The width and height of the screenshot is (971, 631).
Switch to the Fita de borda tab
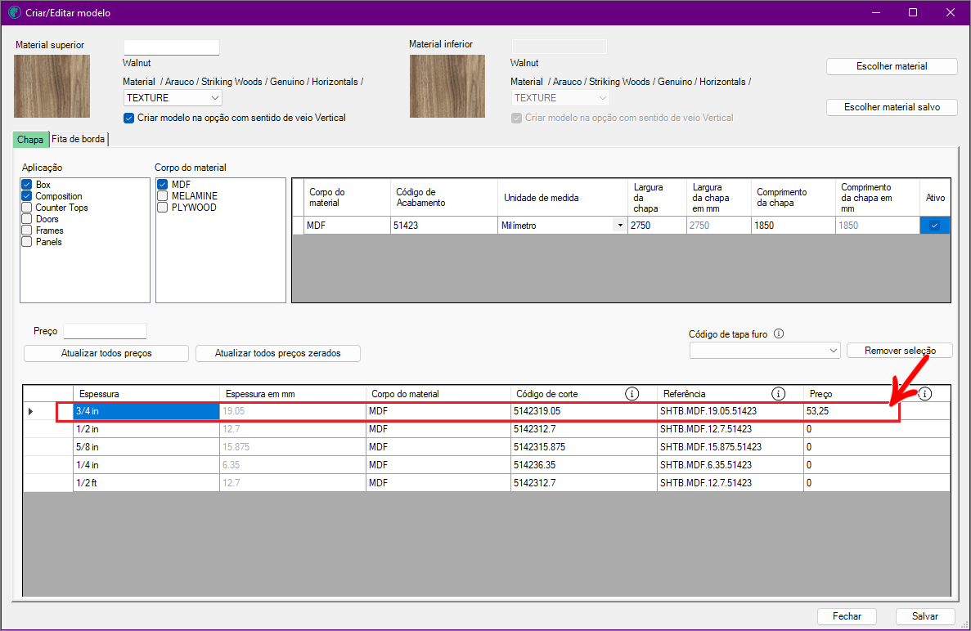pyautogui.click(x=79, y=139)
